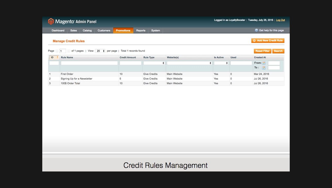
Task: Click the help question mark icon
Action: click(x=256, y=30)
